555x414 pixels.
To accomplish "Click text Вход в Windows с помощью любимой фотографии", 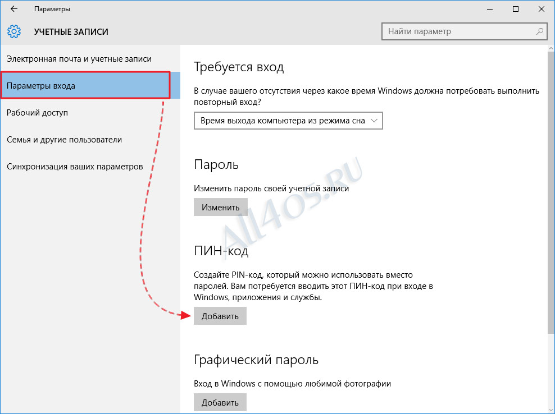I will [x=292, y=384].
